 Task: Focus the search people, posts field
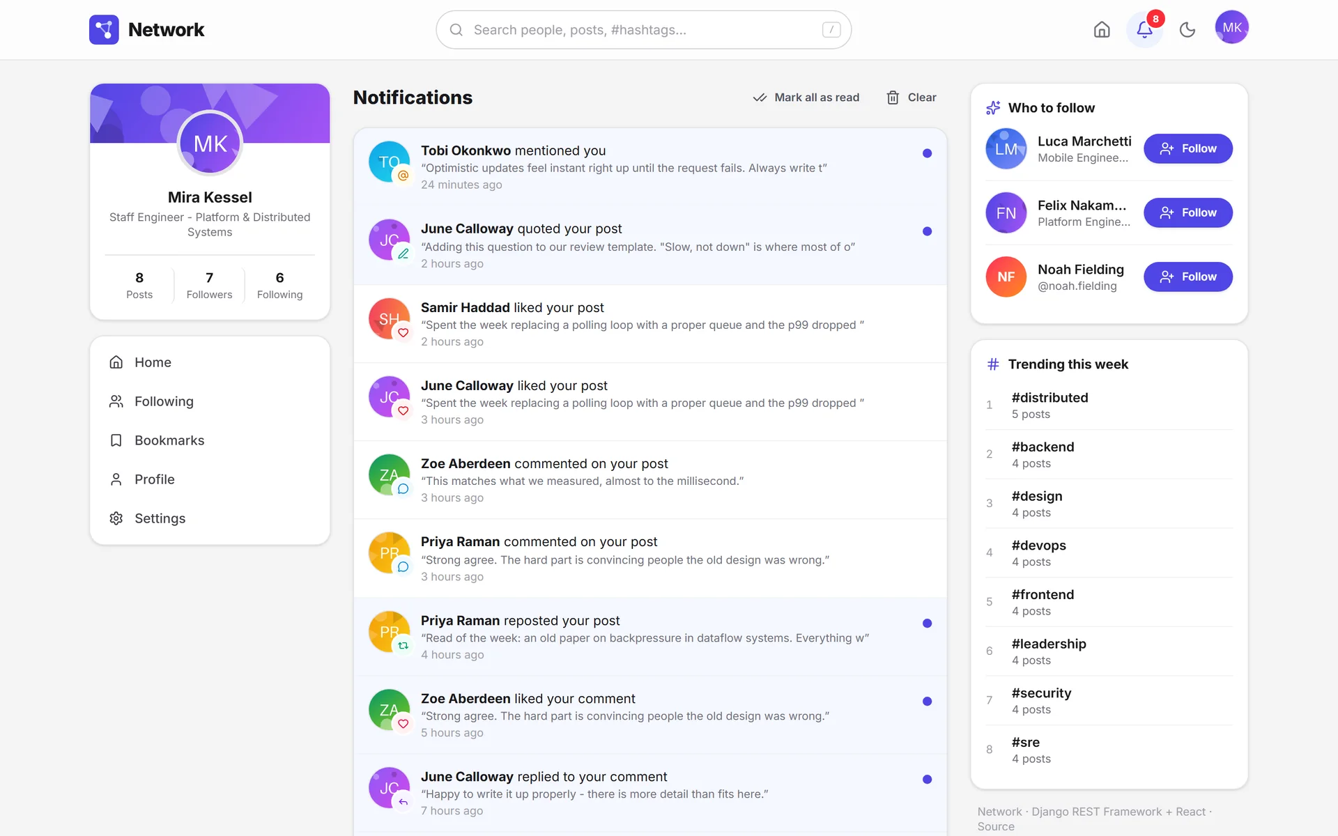coord(643,30)
